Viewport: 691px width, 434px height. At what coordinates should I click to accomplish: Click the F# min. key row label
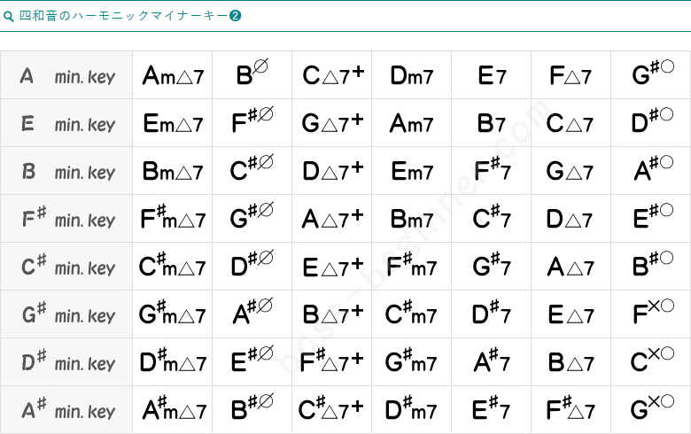click(x=66, y=220)
